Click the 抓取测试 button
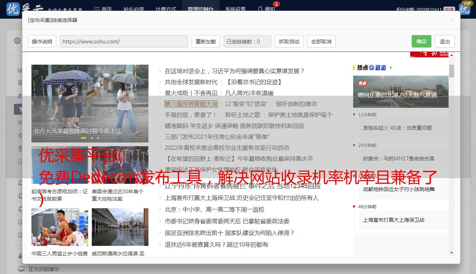The image size is (476, 274). (289, 42)
